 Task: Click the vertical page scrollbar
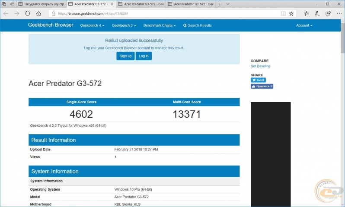click(342, 38)
